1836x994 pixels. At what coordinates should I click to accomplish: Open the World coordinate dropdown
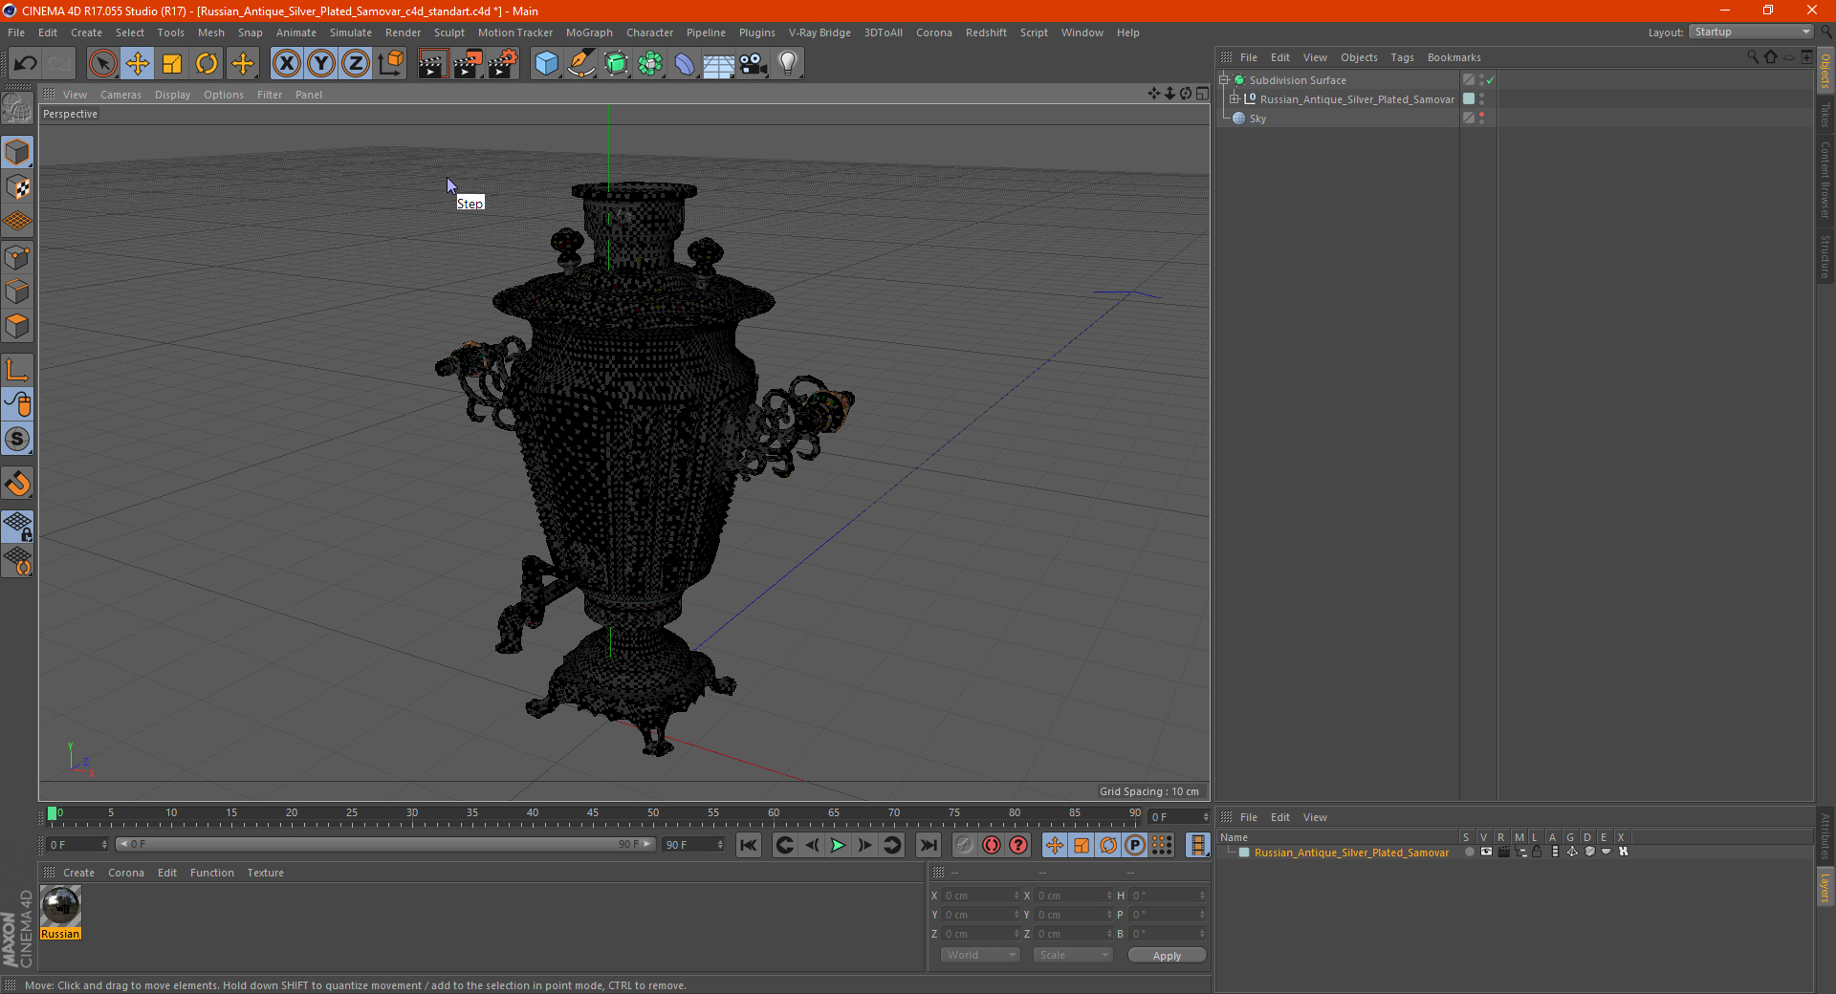pyautogui.click(x=980, y=955)
